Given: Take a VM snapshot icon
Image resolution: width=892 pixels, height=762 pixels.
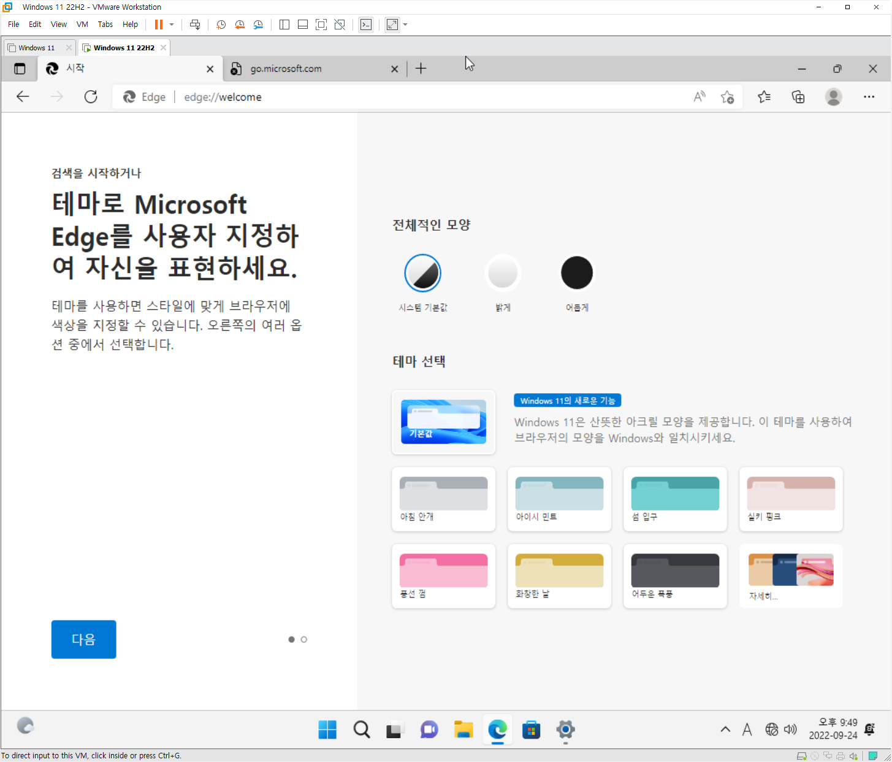Looking at the screenshot, I should (221, 25).
